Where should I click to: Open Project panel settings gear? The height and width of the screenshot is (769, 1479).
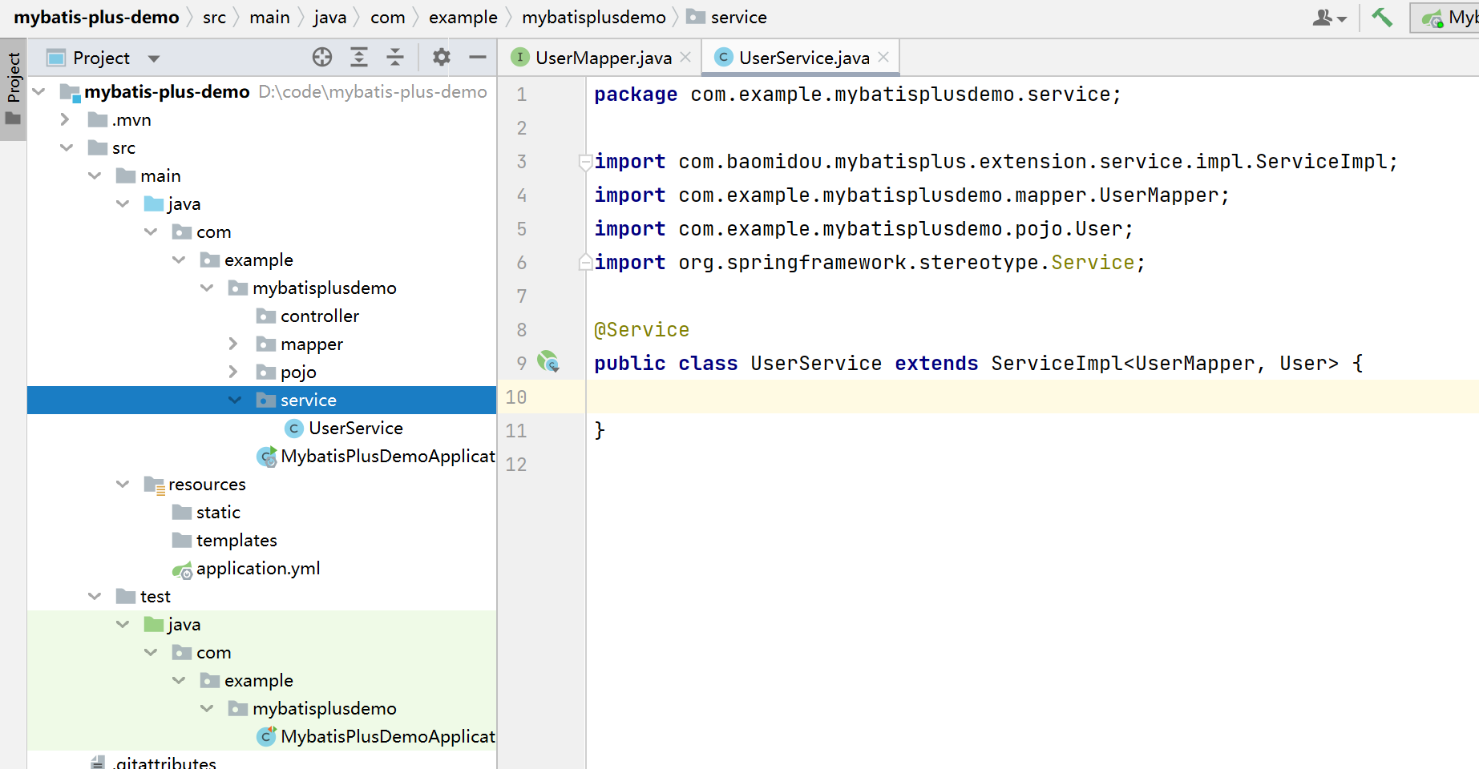441,57
